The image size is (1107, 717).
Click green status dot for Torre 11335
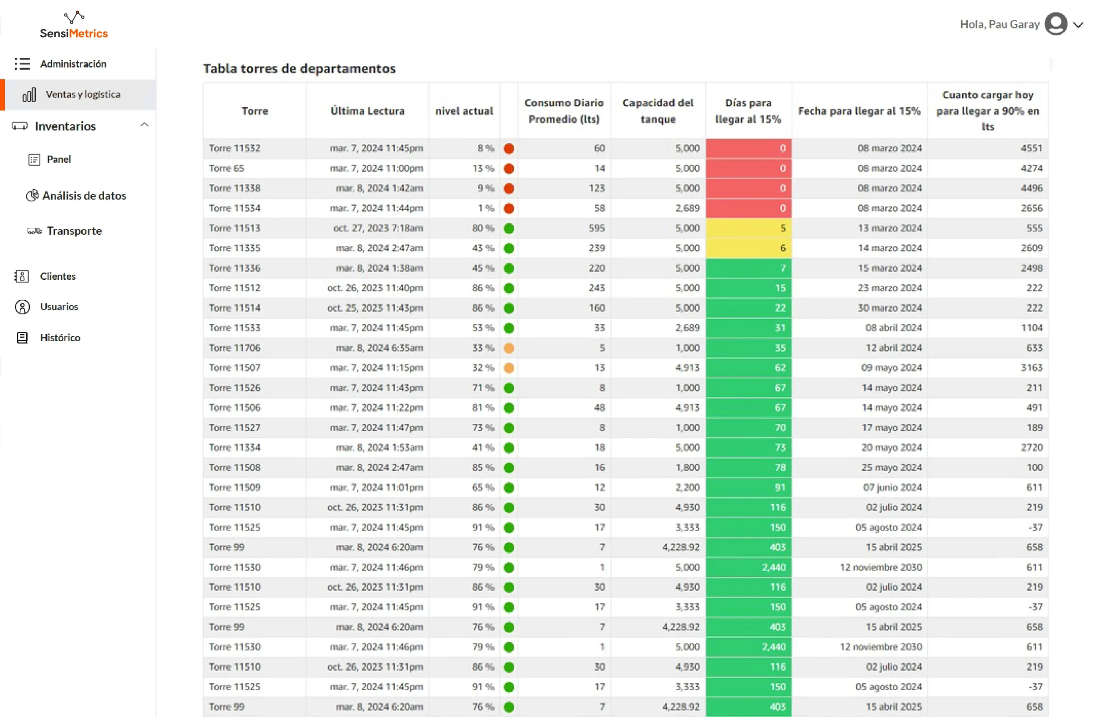pyautogui.click(x=509, y=249)
